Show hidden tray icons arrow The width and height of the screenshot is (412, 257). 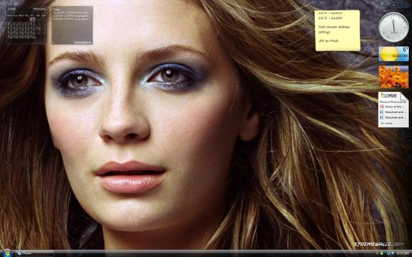pos(377,253)
